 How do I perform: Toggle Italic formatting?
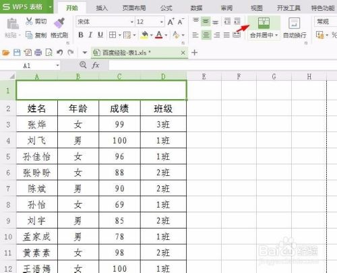click(x=90, y=35)
